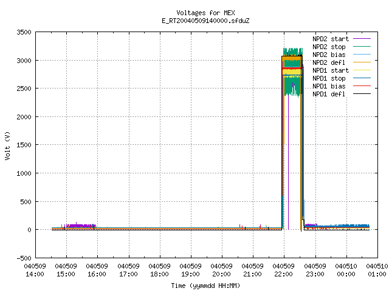Viewport: 389px width, 291px height.
Task: Click the x-axis tick '040509 18:00'
Action: (x=159, y=270)
